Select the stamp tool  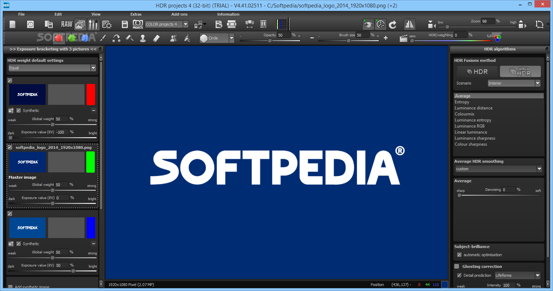coord(143,38)
